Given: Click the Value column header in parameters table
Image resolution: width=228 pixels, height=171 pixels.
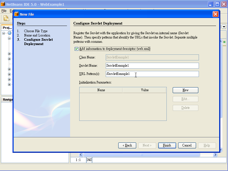Looking at the screenshot, I should point(144,90).
